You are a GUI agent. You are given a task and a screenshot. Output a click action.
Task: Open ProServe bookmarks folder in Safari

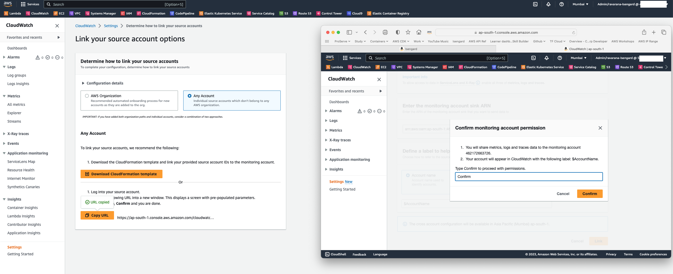pos(342,41)
